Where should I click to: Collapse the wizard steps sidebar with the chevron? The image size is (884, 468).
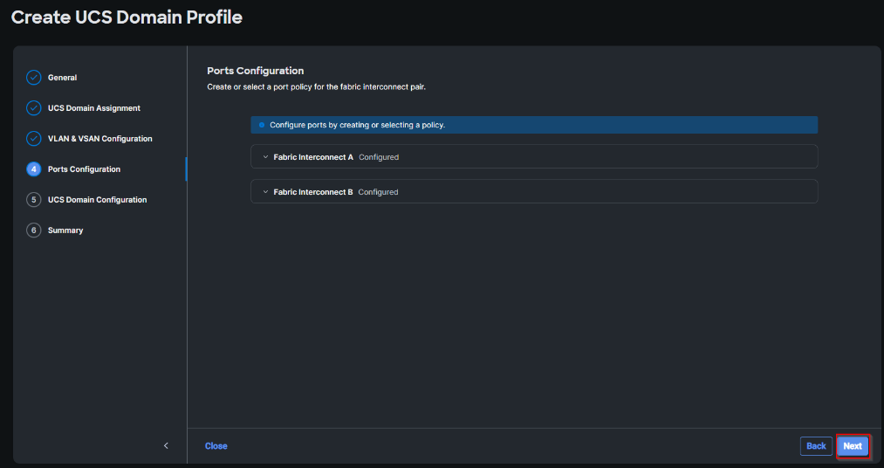(166, 446)
